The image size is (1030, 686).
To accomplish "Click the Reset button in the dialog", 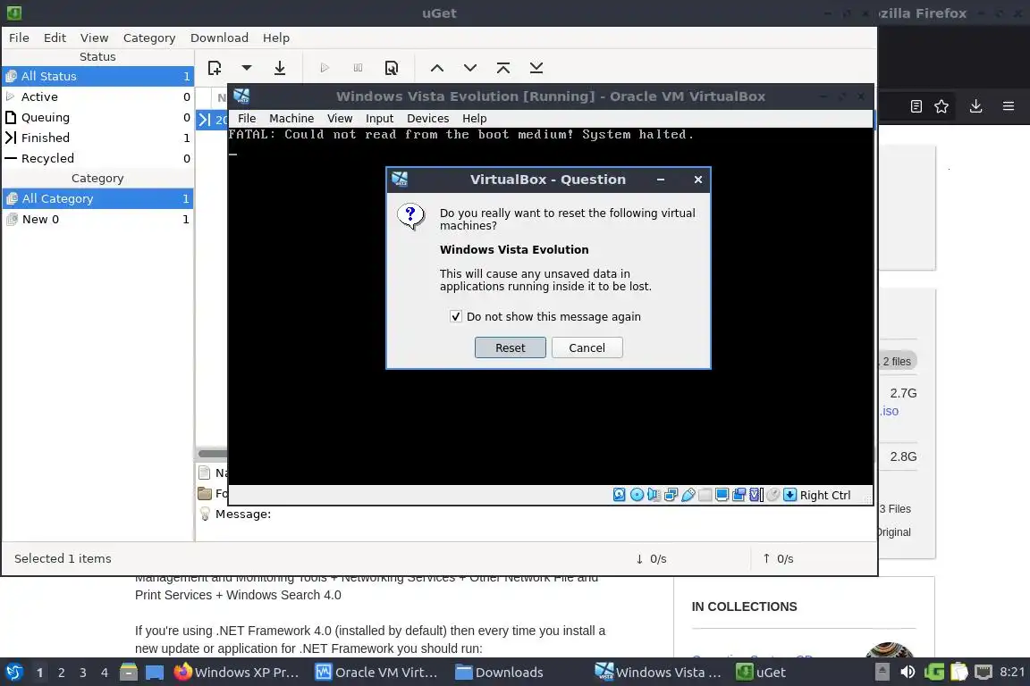I will [511, 348].
